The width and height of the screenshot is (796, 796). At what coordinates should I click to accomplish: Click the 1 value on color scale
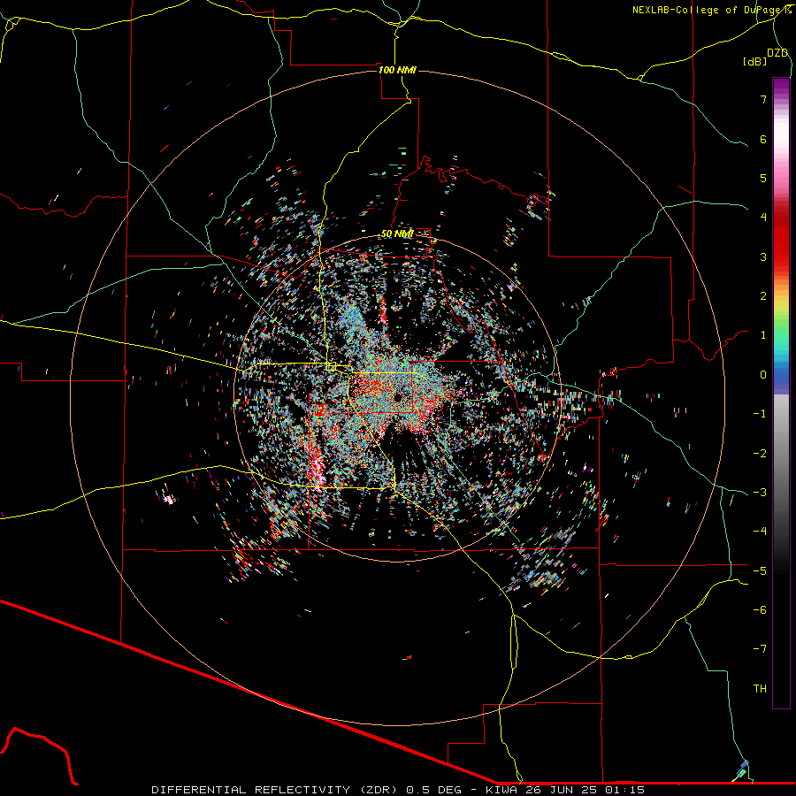[x=763, y=335]
